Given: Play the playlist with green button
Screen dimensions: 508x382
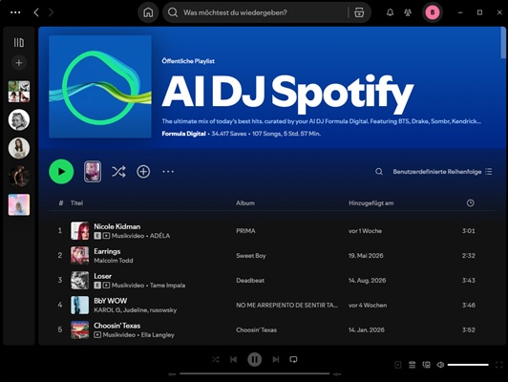Looking at the screenshot, I should click(61, 171).
